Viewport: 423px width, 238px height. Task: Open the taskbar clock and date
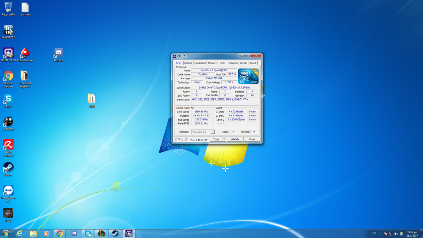(412, 234)
